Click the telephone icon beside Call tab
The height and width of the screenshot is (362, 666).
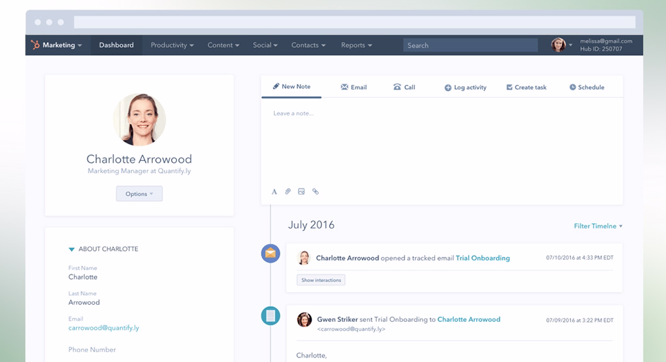397,87
